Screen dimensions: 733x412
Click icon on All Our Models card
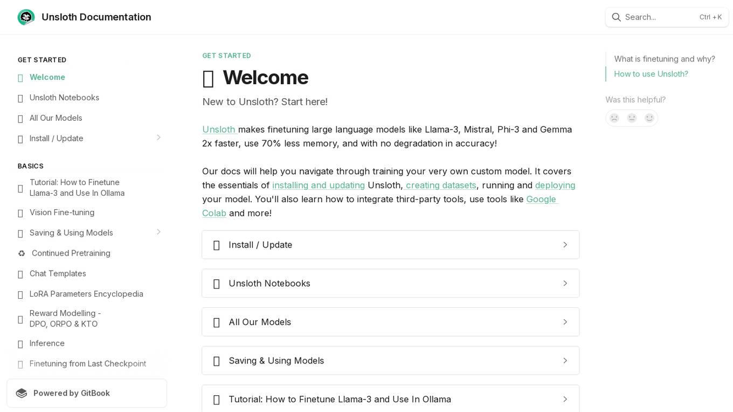217,322
